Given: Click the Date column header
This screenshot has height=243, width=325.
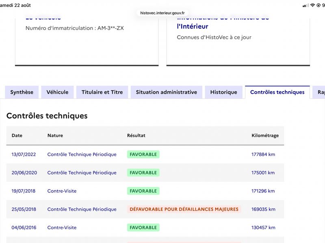Looking at the screenshot, I should click(x=17, y=136).
